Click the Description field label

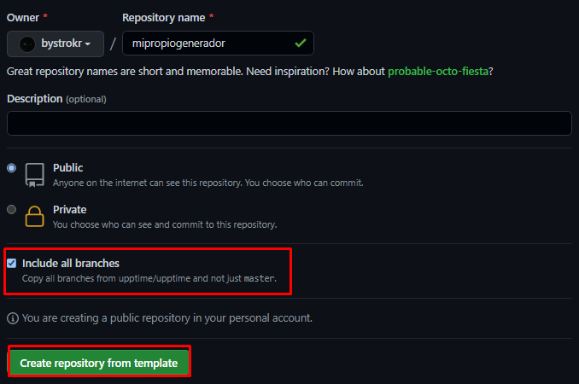click(x=35, y=99)
